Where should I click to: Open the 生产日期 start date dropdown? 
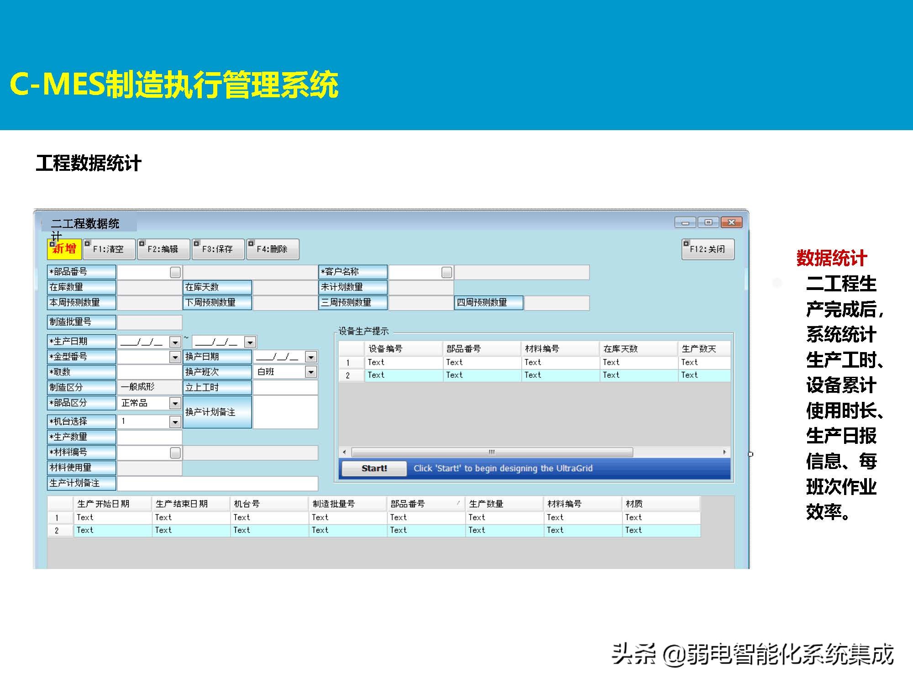pyautogui.click(x=175, y=342)
